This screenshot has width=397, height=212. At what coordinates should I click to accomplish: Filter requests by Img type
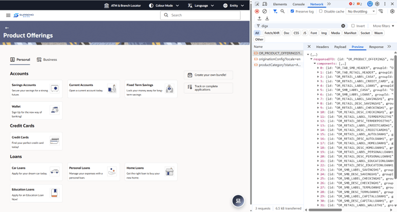tap(324, 33)
